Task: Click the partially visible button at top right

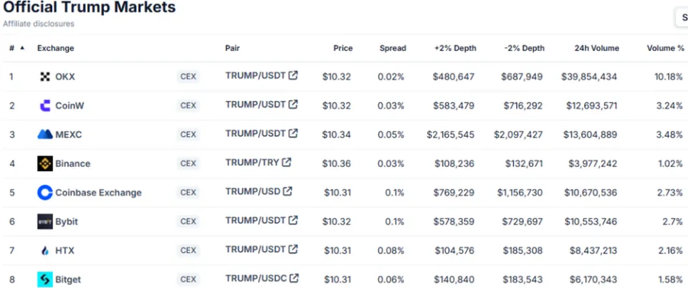Action: 682,17
